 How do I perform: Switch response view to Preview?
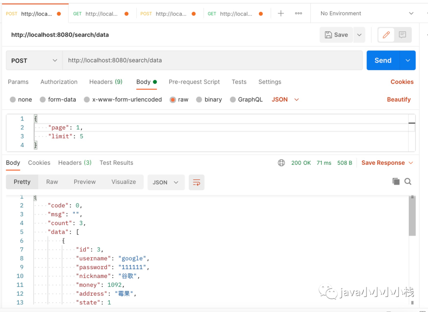pos(85,182)
